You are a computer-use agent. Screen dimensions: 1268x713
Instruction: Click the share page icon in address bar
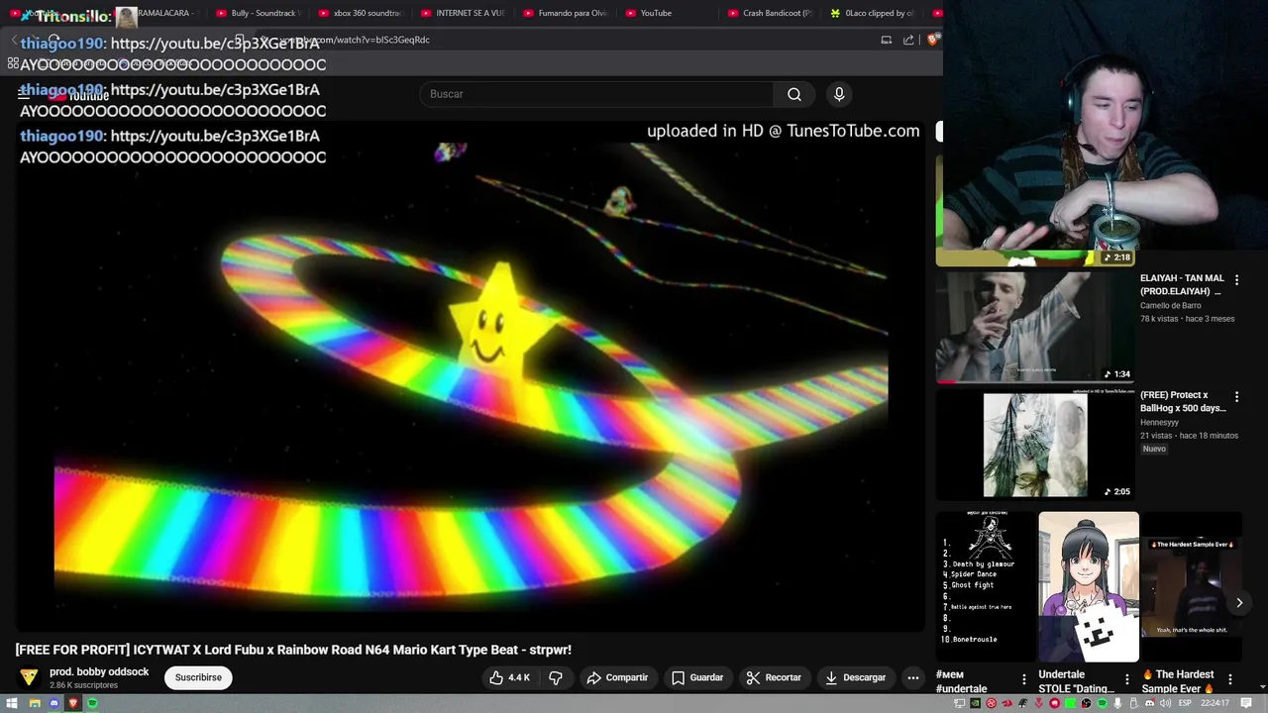click(908, 40)
